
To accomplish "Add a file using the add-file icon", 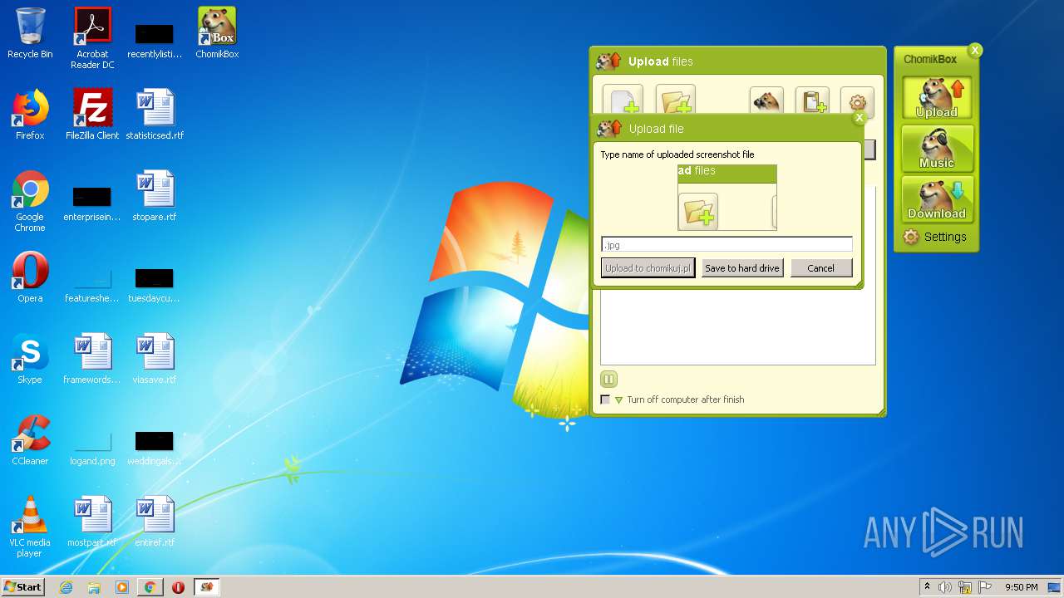I will point(622,100).
